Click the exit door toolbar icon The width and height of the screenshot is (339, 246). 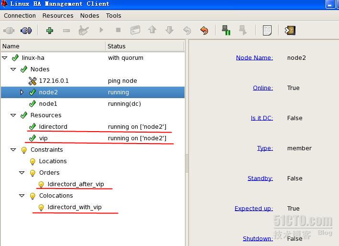click(x=290, y=30)
